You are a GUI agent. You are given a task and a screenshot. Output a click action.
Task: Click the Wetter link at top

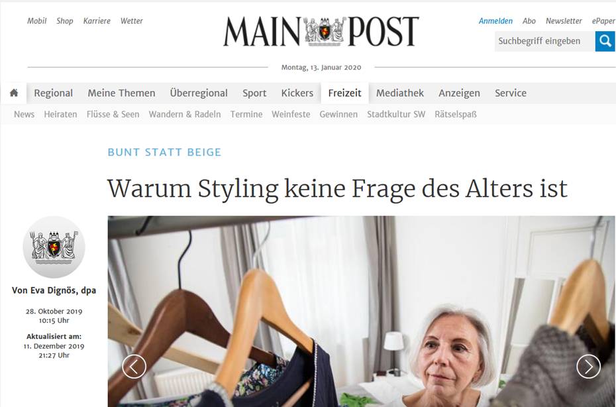[132, 21]
